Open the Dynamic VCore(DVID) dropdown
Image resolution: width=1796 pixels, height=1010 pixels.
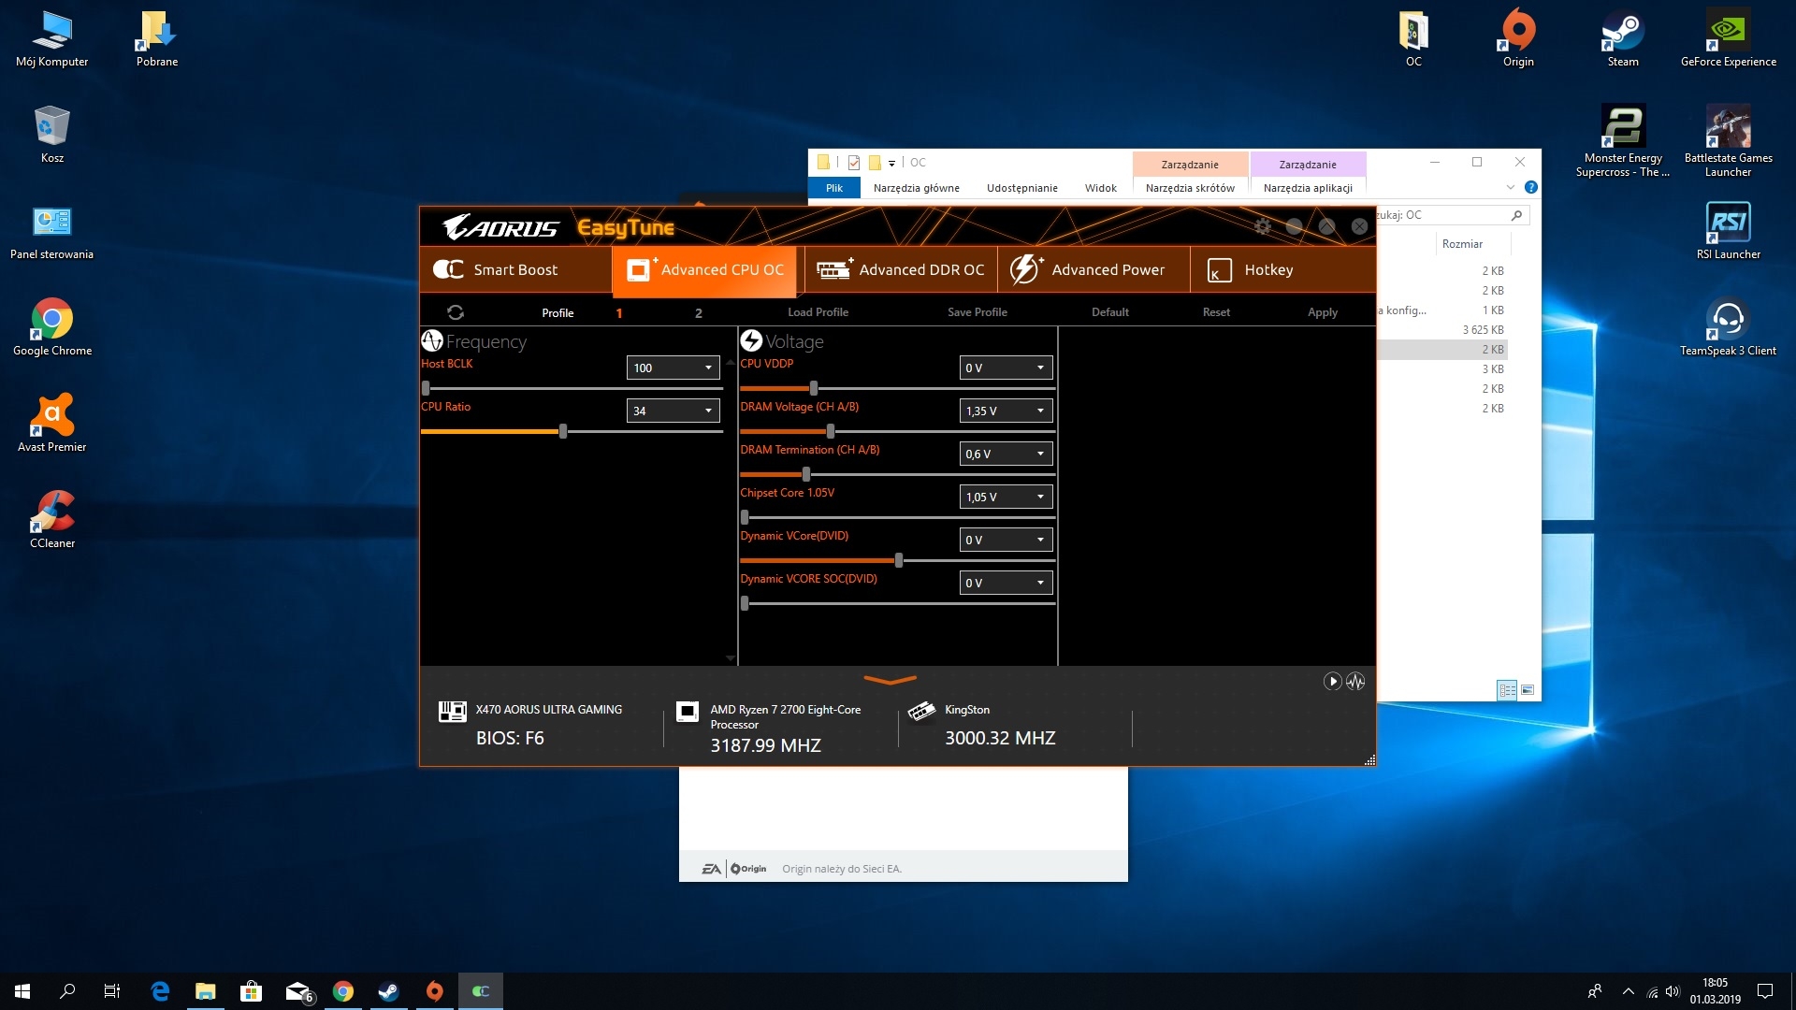click(x=1006, y=540)
